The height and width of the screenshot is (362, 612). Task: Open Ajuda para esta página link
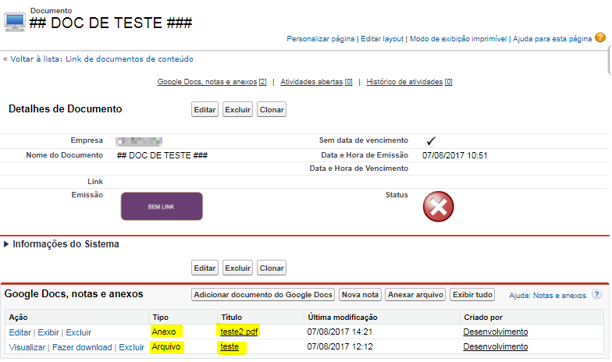(x=553, y=39)
